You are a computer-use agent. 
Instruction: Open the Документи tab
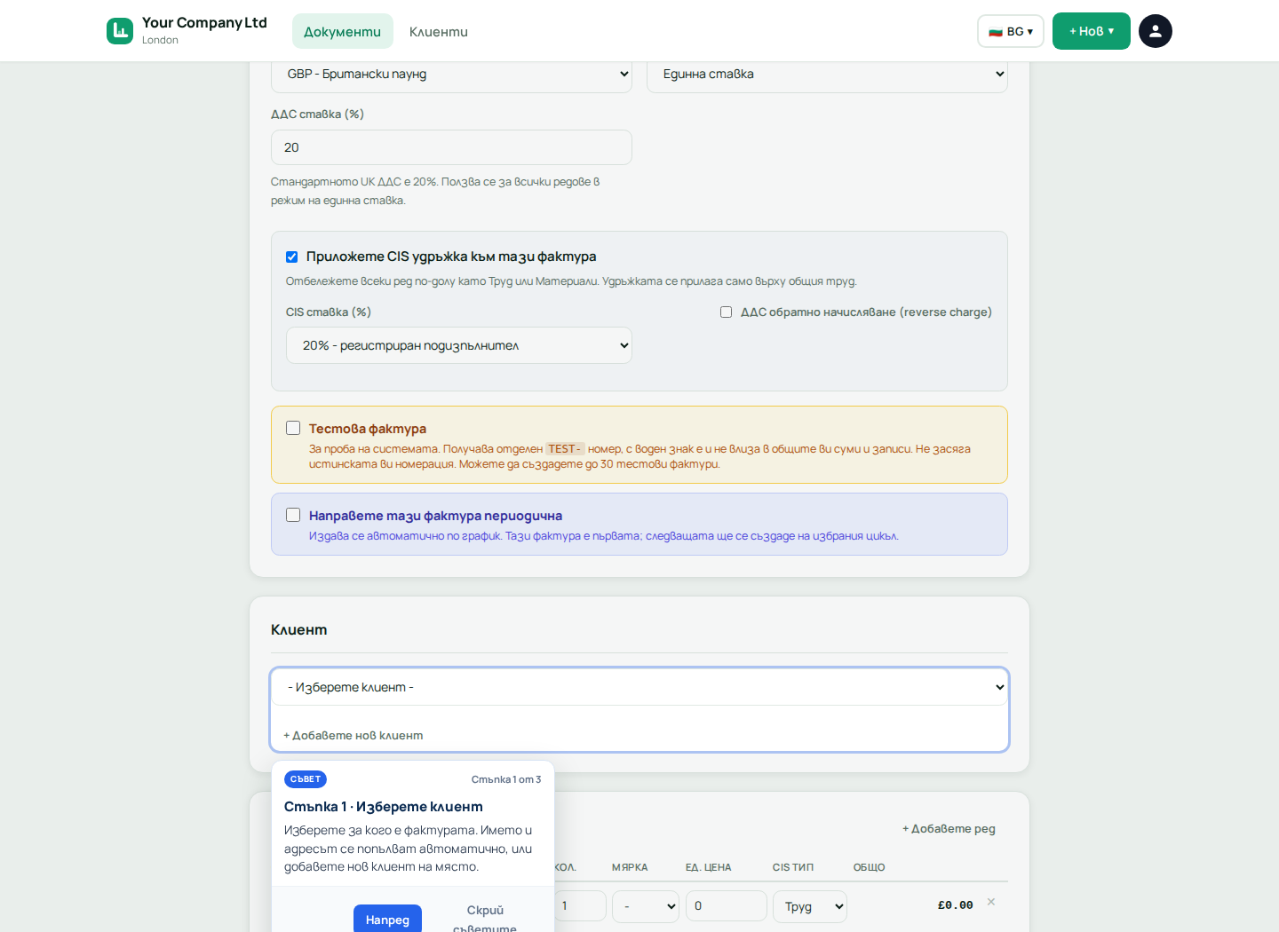(343, 31)
